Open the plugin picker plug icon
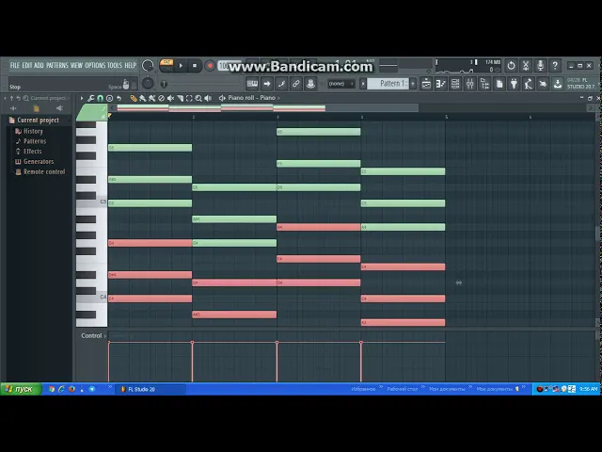 click(515, 84)
